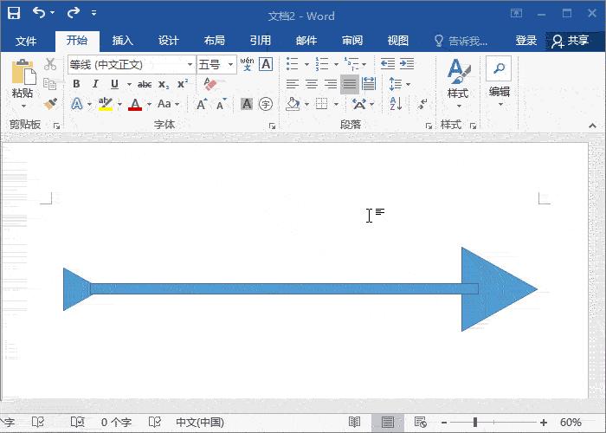Viewport: 606px width, 433px height.
Task: Toggle Bold formatting
Action: tap(76, 84)
